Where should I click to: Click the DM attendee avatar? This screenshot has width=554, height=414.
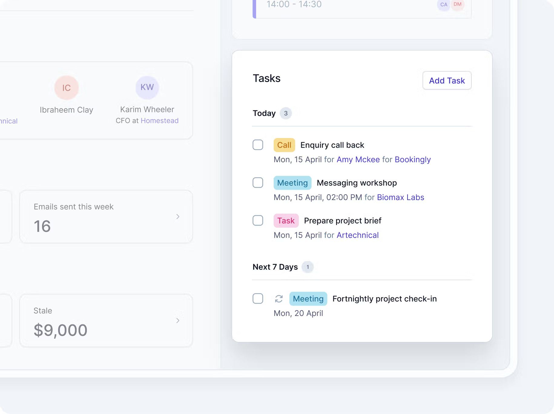tap(457, 4)
